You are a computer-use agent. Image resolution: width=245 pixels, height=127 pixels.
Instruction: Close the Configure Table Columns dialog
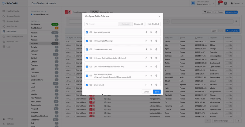(159, 16)
